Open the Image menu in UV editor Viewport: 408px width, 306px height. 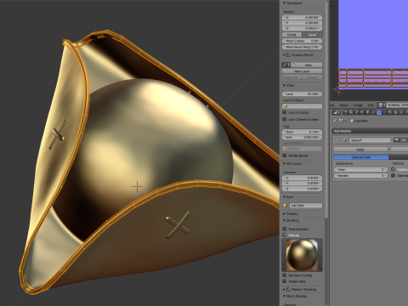[358, 105]
